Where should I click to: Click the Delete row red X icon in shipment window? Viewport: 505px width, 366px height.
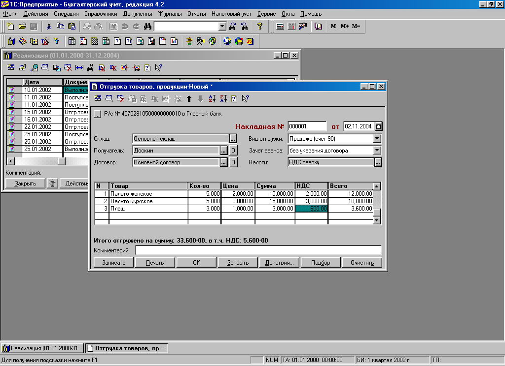pos(120,99)
